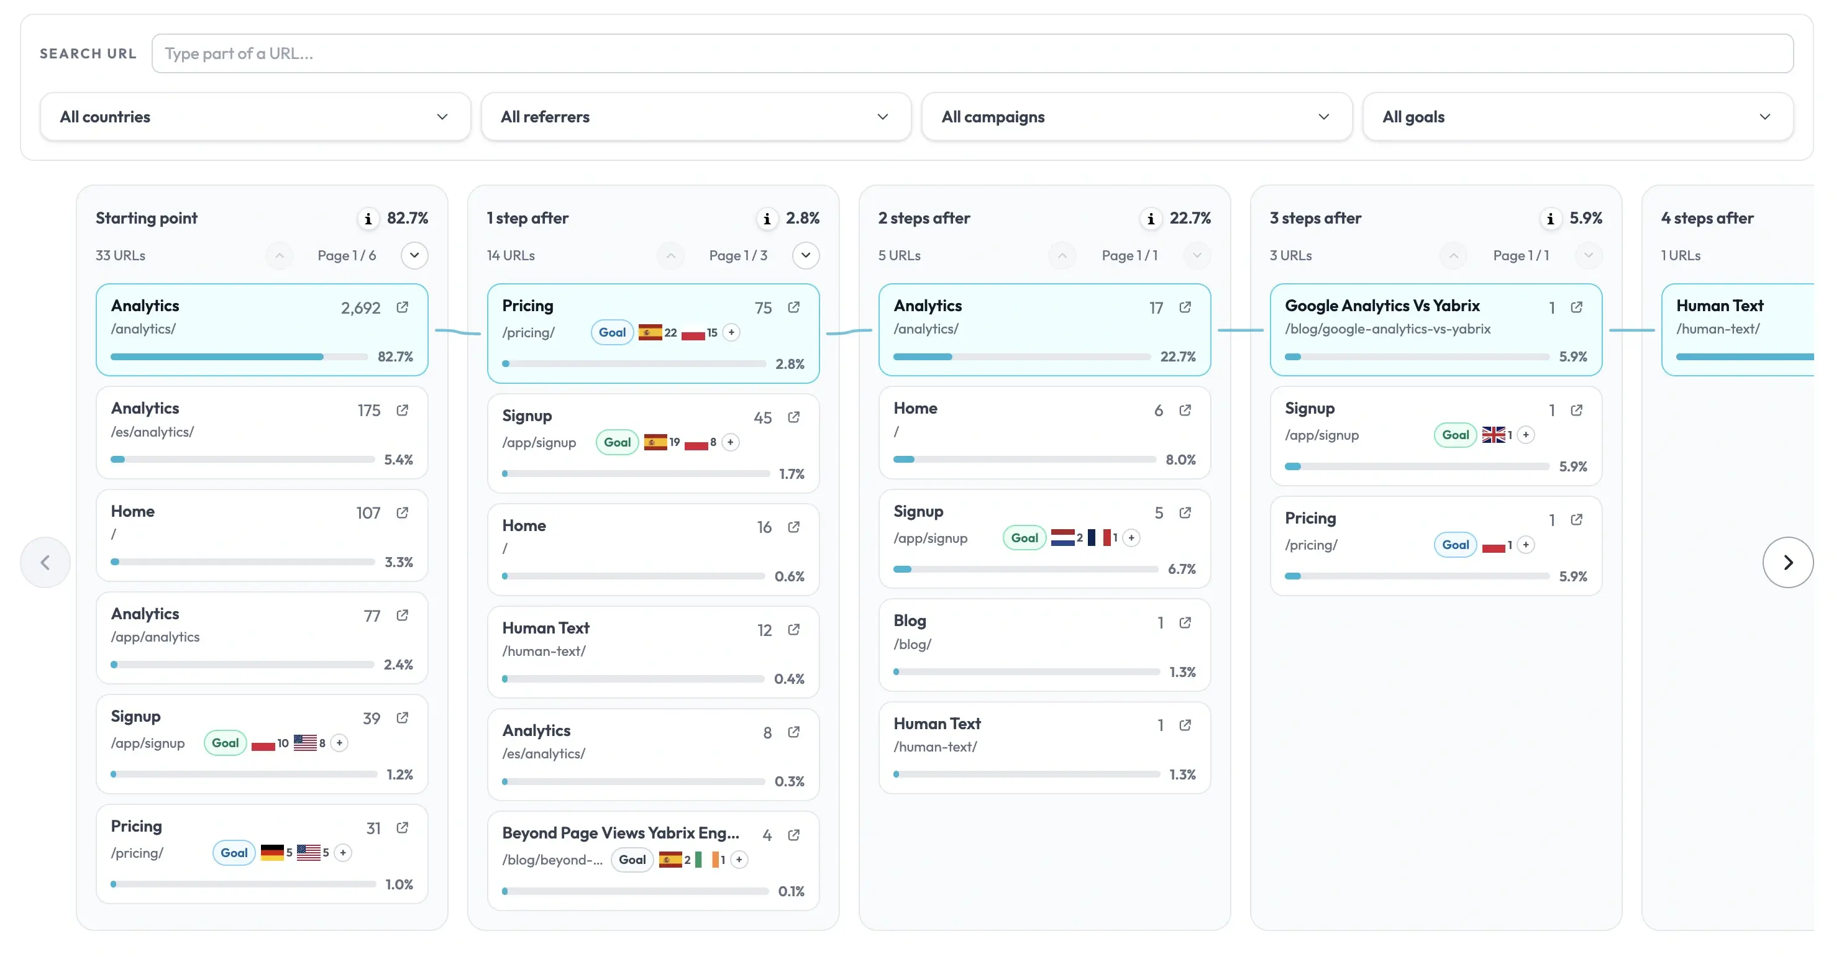Click info icon beside 22.7% in 2 steps after

point(1151,219)
